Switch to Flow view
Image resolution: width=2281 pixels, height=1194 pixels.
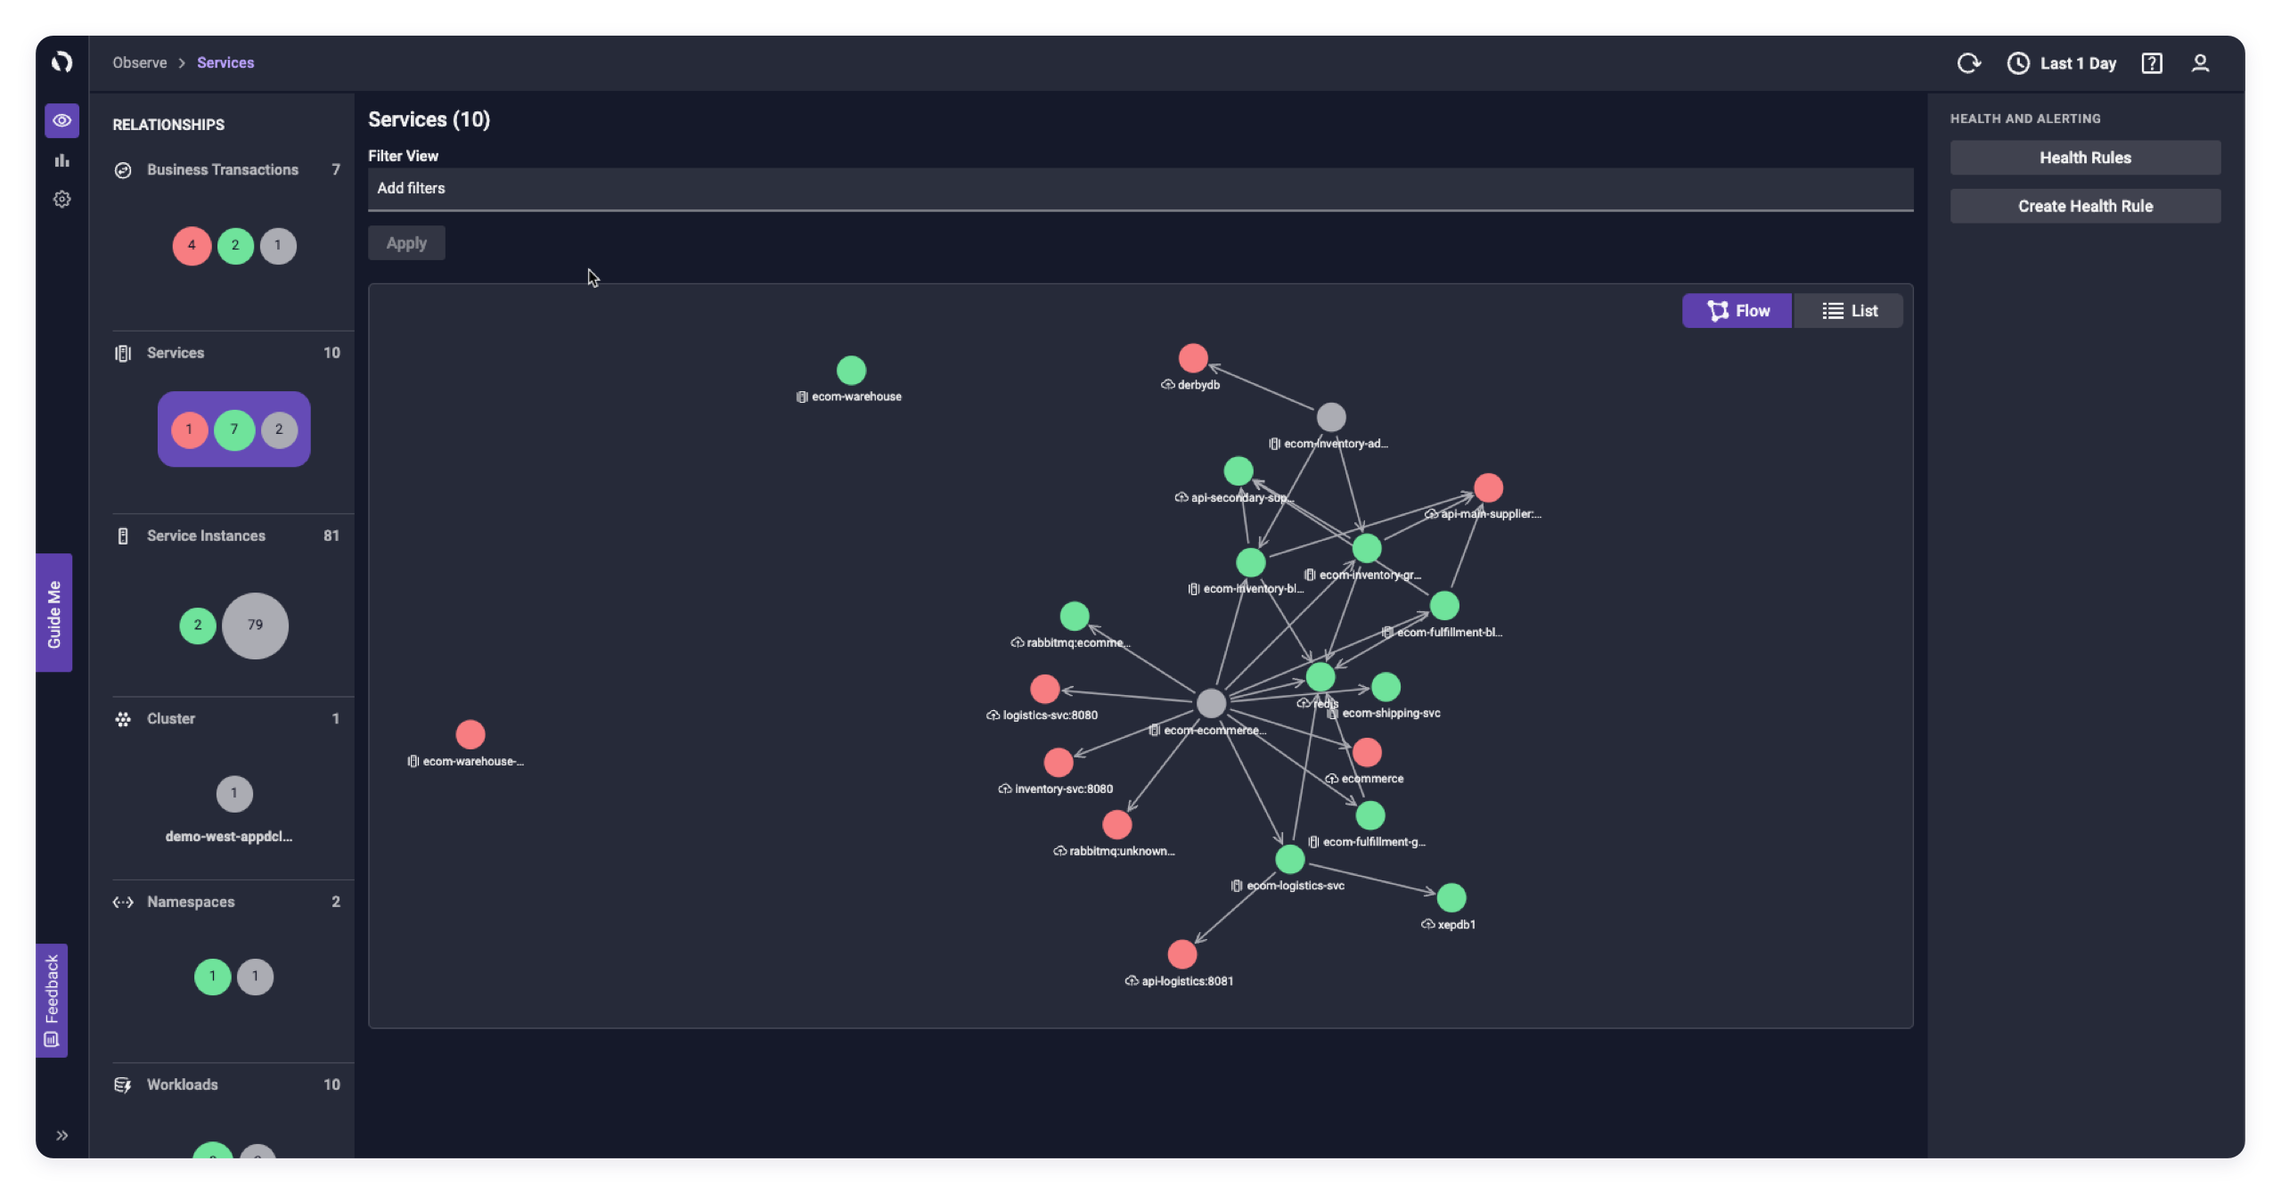coord(1737,309)
